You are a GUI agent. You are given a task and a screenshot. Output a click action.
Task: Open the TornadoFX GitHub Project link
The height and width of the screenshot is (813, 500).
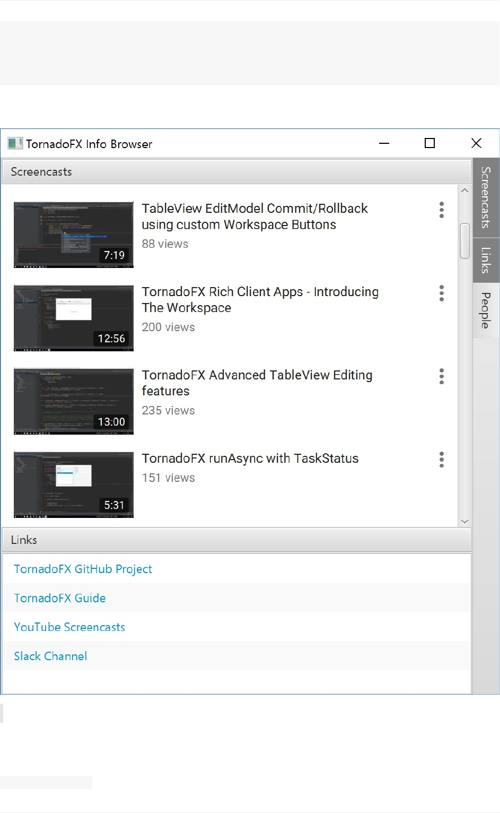click(x=83, y=569)
